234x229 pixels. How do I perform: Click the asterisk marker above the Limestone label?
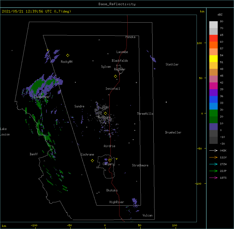tap(42, 94)
